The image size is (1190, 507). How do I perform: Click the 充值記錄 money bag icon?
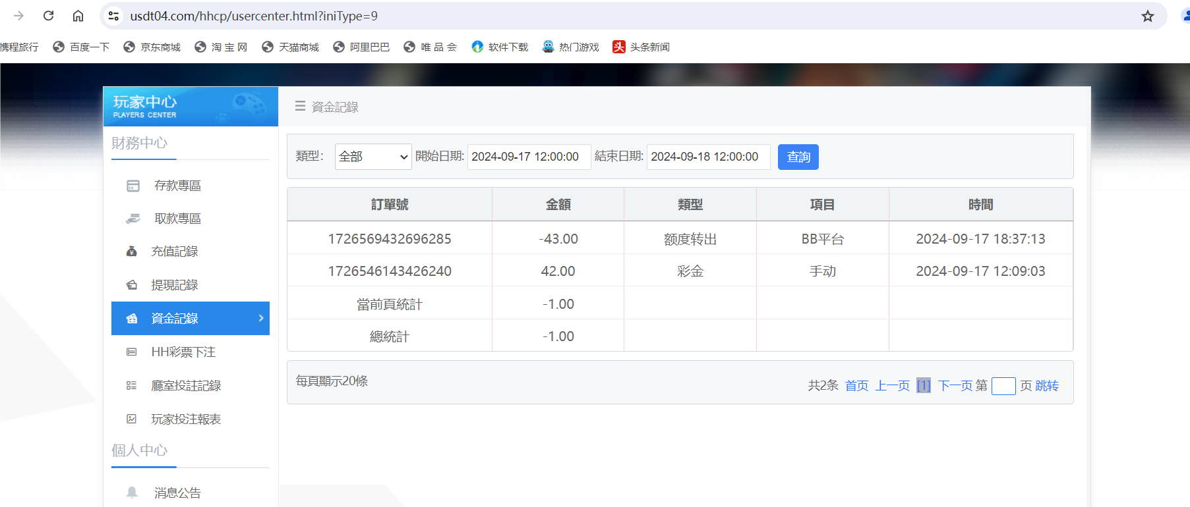[132, 252]
